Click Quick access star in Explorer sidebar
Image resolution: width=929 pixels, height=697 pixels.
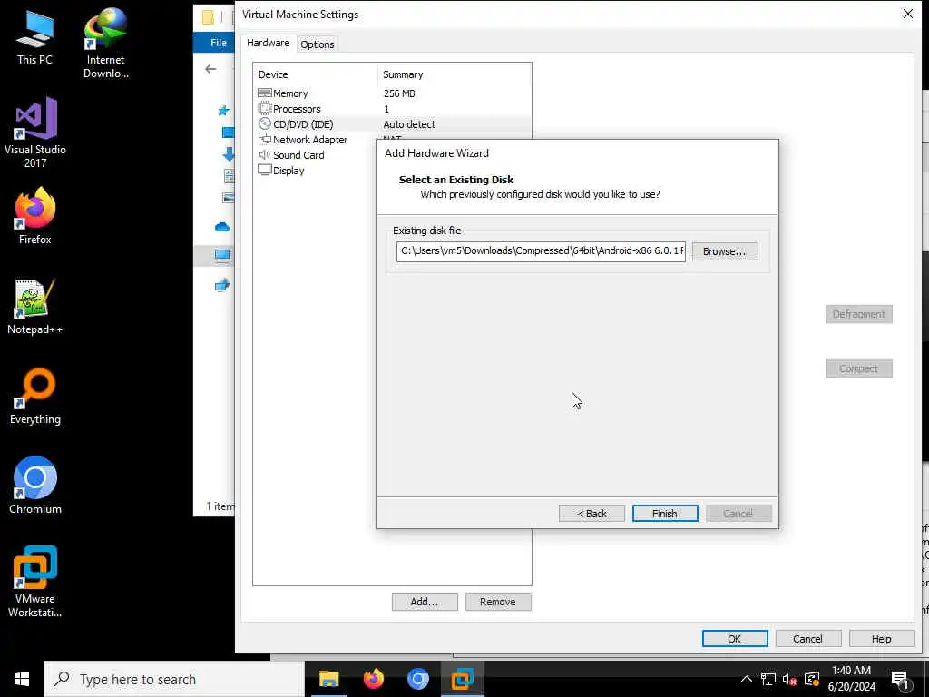pos(223,110)
